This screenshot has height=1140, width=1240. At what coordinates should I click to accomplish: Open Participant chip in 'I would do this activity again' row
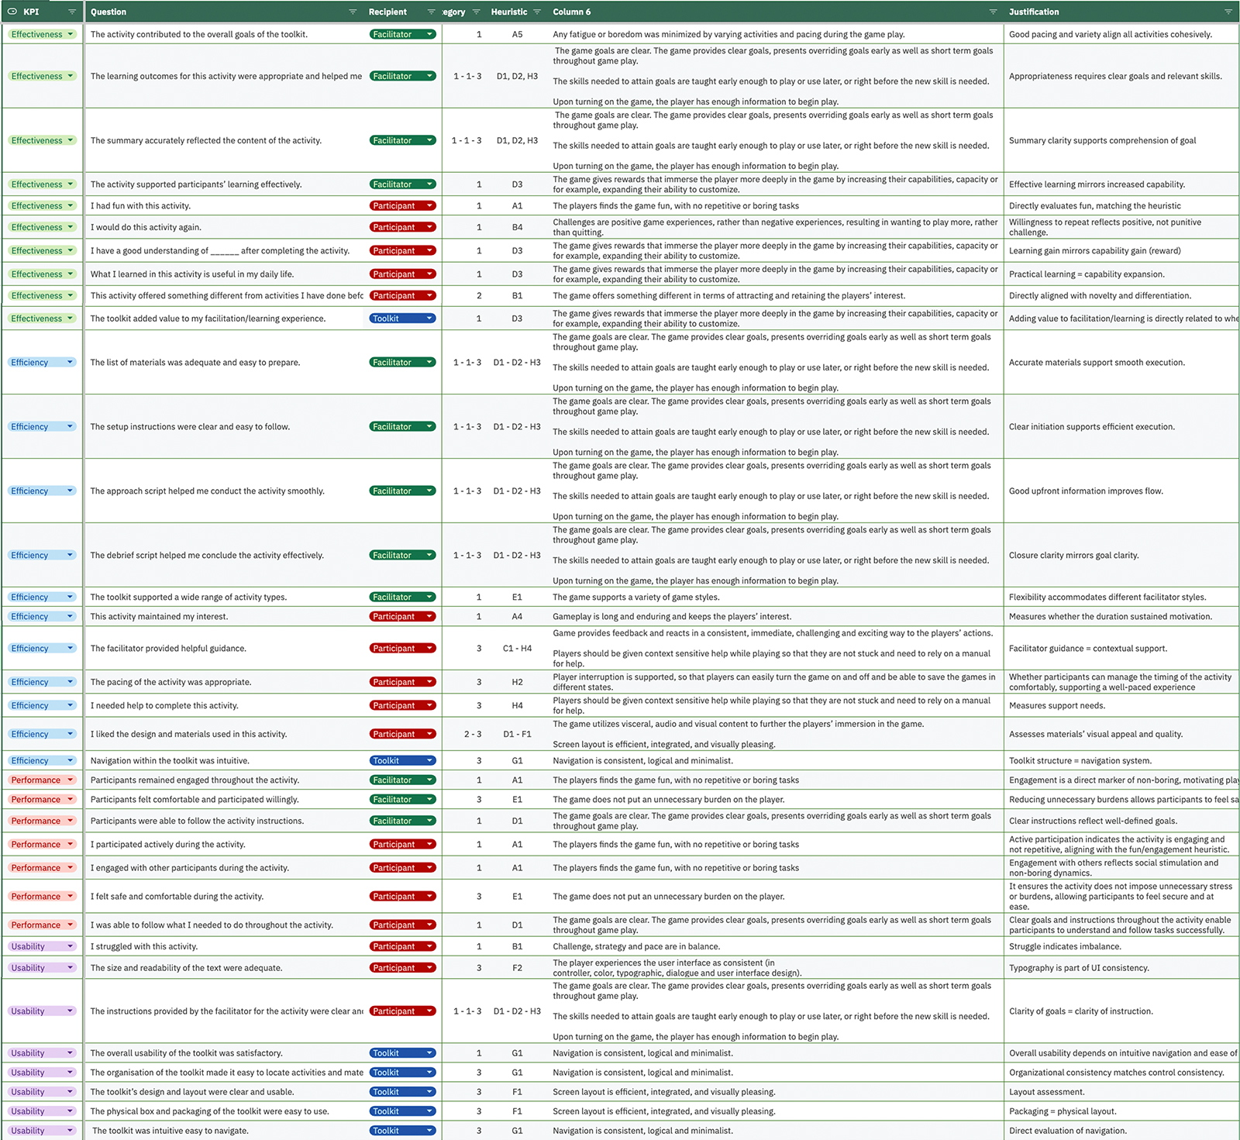[x=402, y=227]
